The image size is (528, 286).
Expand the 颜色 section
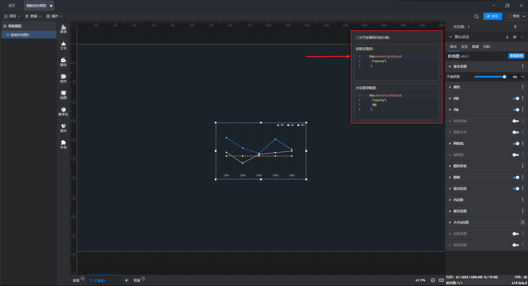450,87
